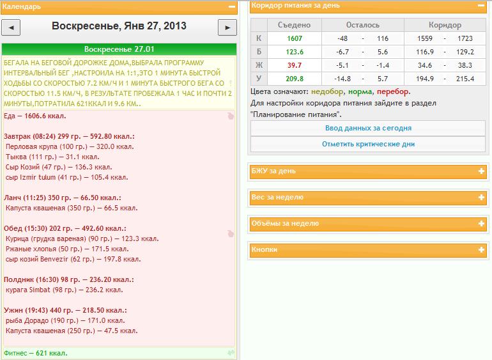Click eaten carbs value 209.8

tap(295, 79)
